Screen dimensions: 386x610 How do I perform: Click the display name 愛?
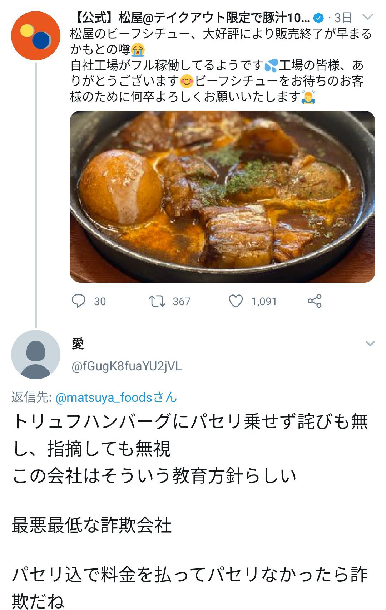[78, 344]
